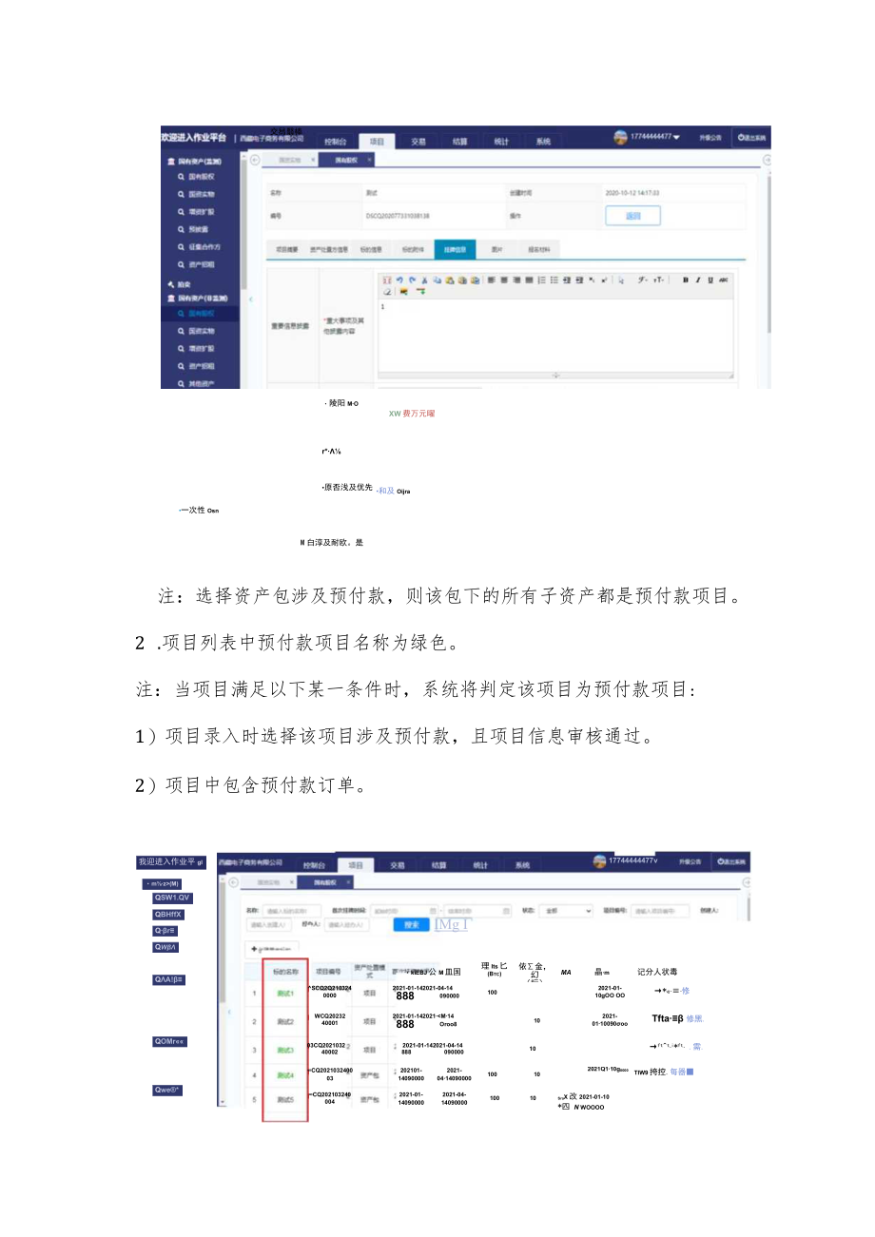
Task: Open the 17744444477 account dropdown
Action: (x=656, y=139)
